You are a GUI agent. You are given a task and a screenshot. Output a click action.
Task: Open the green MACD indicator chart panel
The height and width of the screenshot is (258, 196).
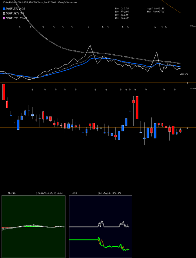point(33,227)
